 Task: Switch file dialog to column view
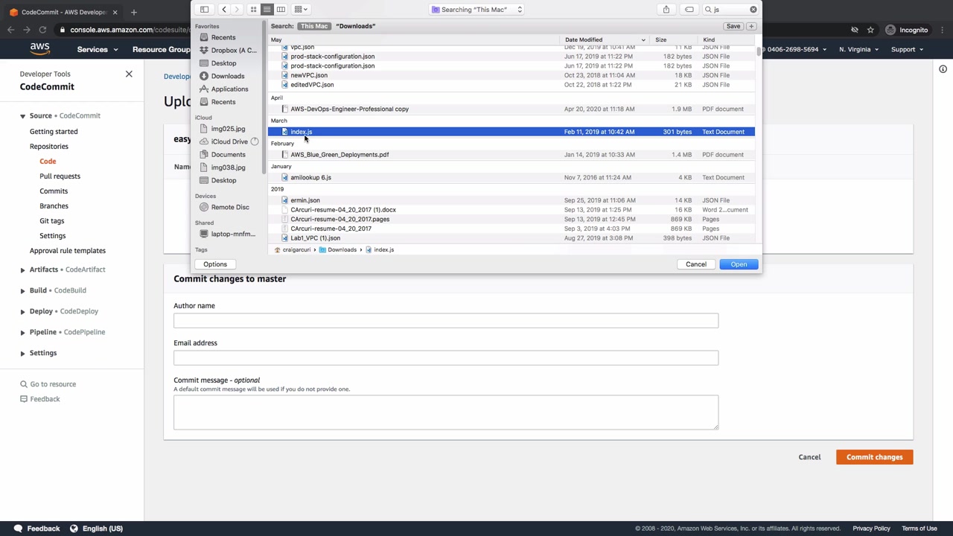281,10
